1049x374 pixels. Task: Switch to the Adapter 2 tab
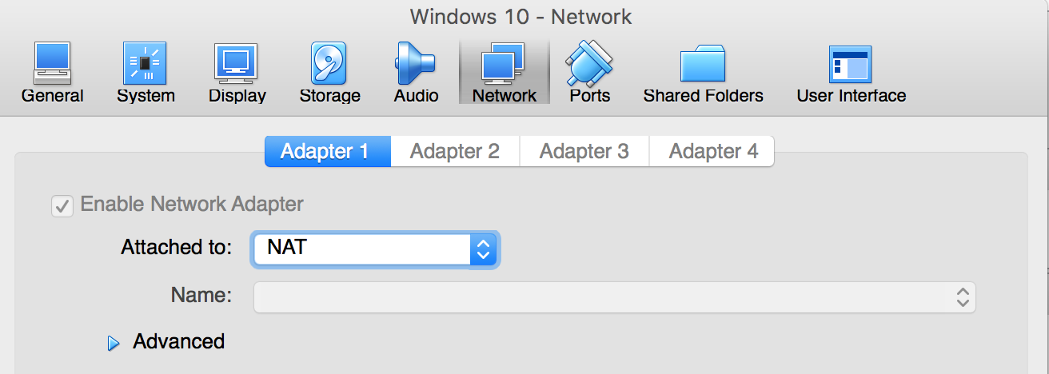pyautogui.click(x=455, y=151)
